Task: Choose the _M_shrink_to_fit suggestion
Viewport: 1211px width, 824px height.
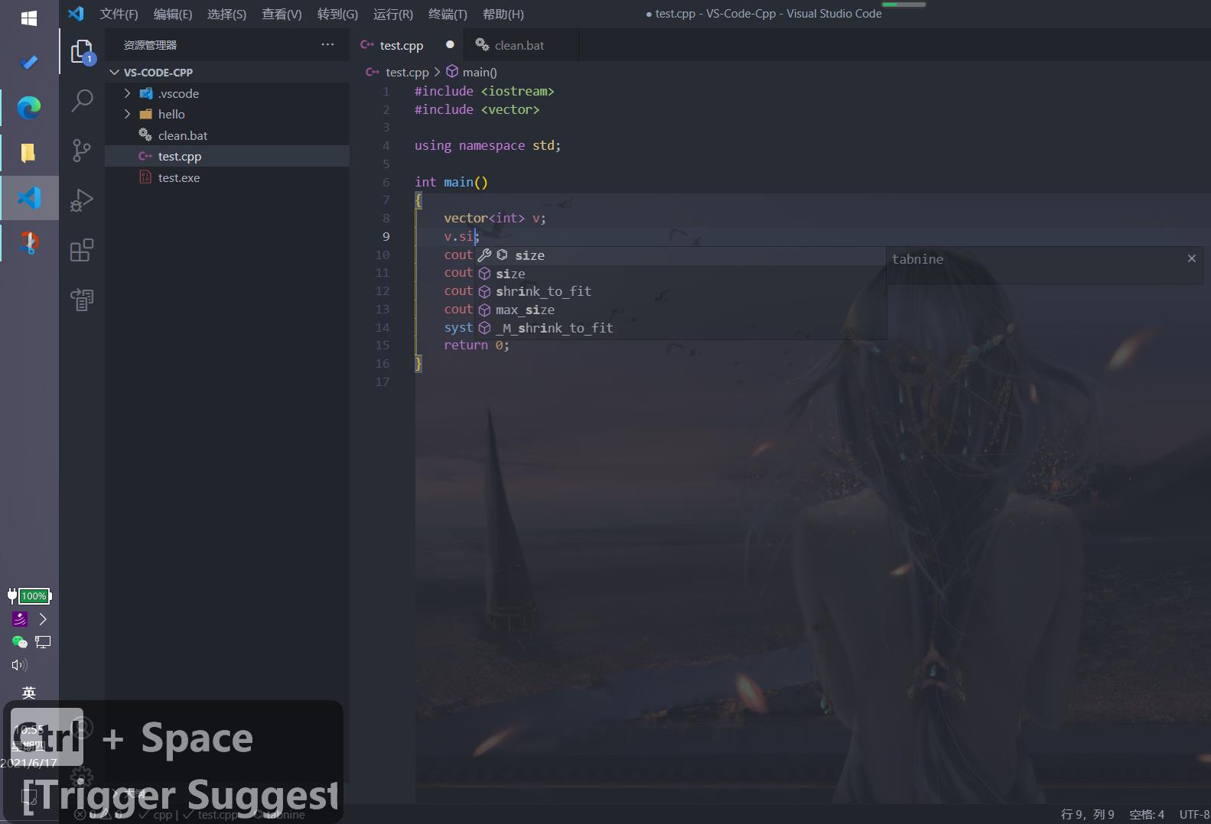Action: pos(680,328)
